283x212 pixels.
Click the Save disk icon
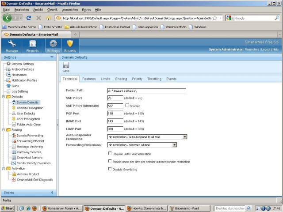pyautogui.click(x=66, y=65)
